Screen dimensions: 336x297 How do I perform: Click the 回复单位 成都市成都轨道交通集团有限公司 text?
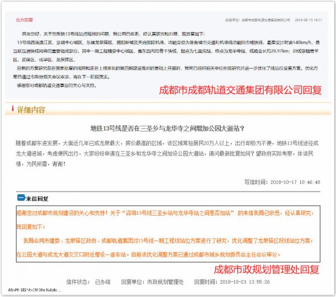[x=257, y=20]
